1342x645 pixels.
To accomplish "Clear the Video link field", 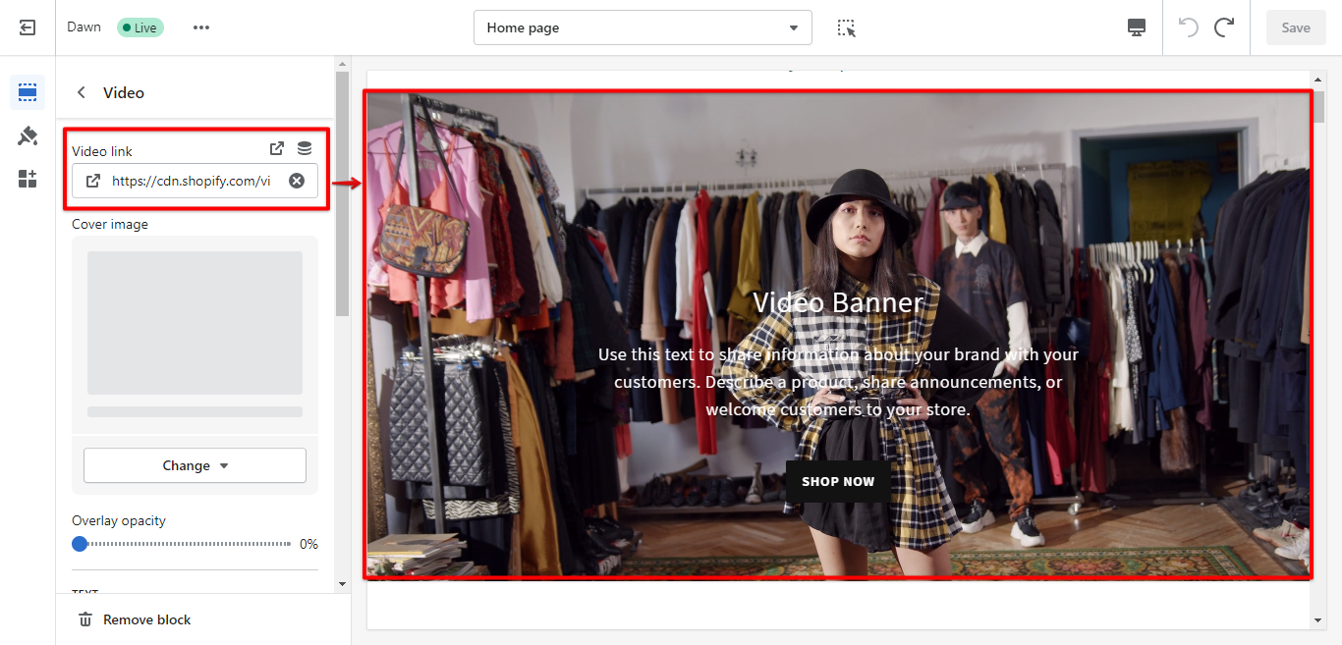I will coord(297,181).
